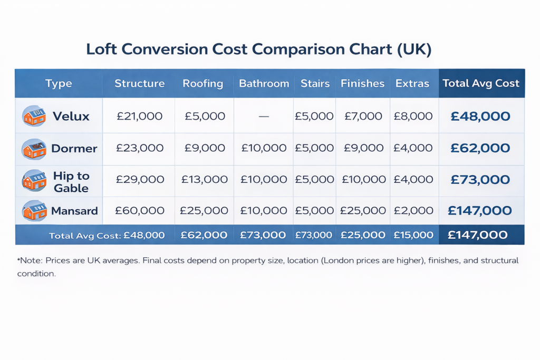540x360 pixels.
Task: Select the Finishes column header
Action: click(x=362, y=83)
